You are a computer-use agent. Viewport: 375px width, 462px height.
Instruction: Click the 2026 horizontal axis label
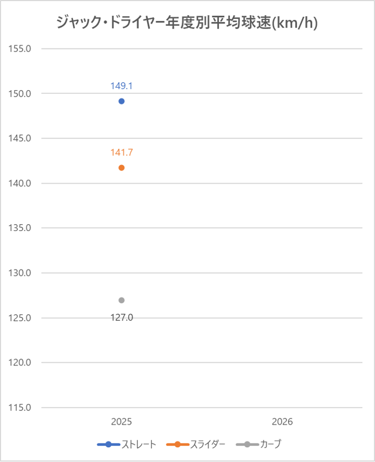tap(282, 422)
